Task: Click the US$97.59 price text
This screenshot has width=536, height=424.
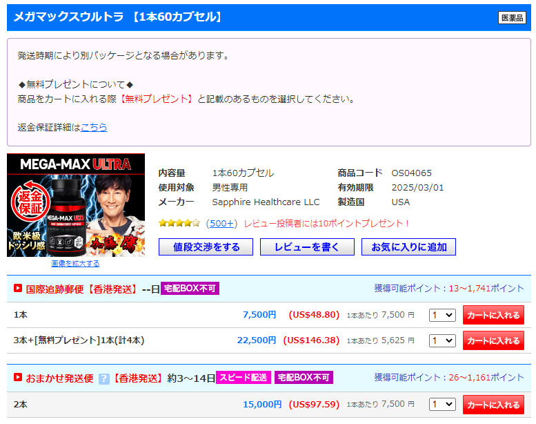Action: [x=314, y=405]
